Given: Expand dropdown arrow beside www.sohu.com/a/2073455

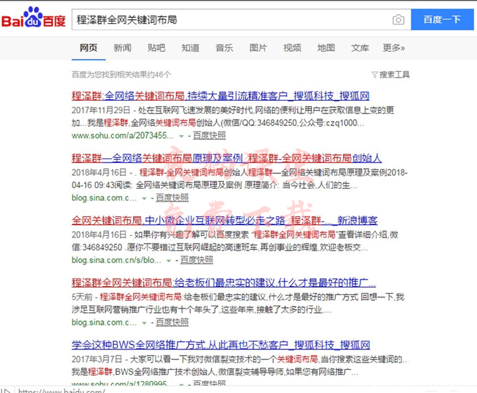Looking at the screenshot, I should point(182,137).
